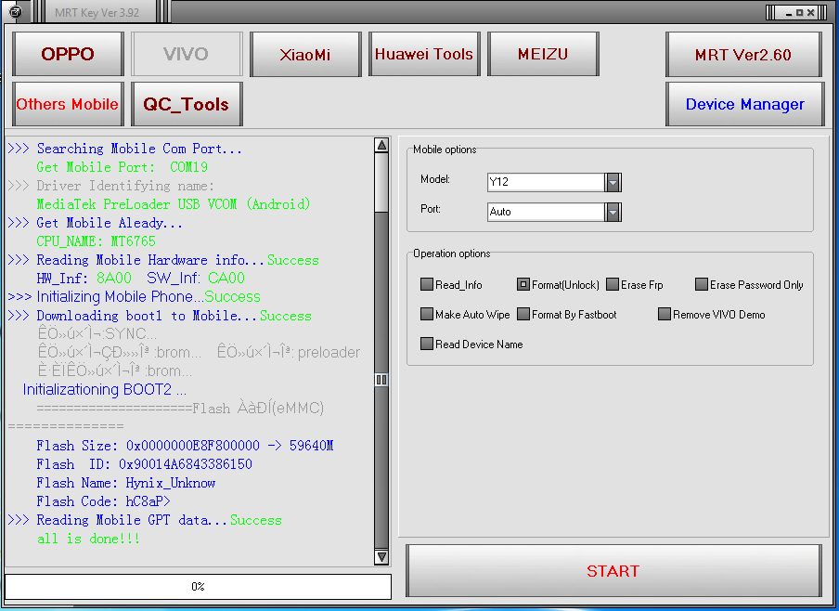Select the 'MediaTek PreLoader USB VCOM (Android)' line
This screenshot has height=611, width=839.
pos(174,204)
